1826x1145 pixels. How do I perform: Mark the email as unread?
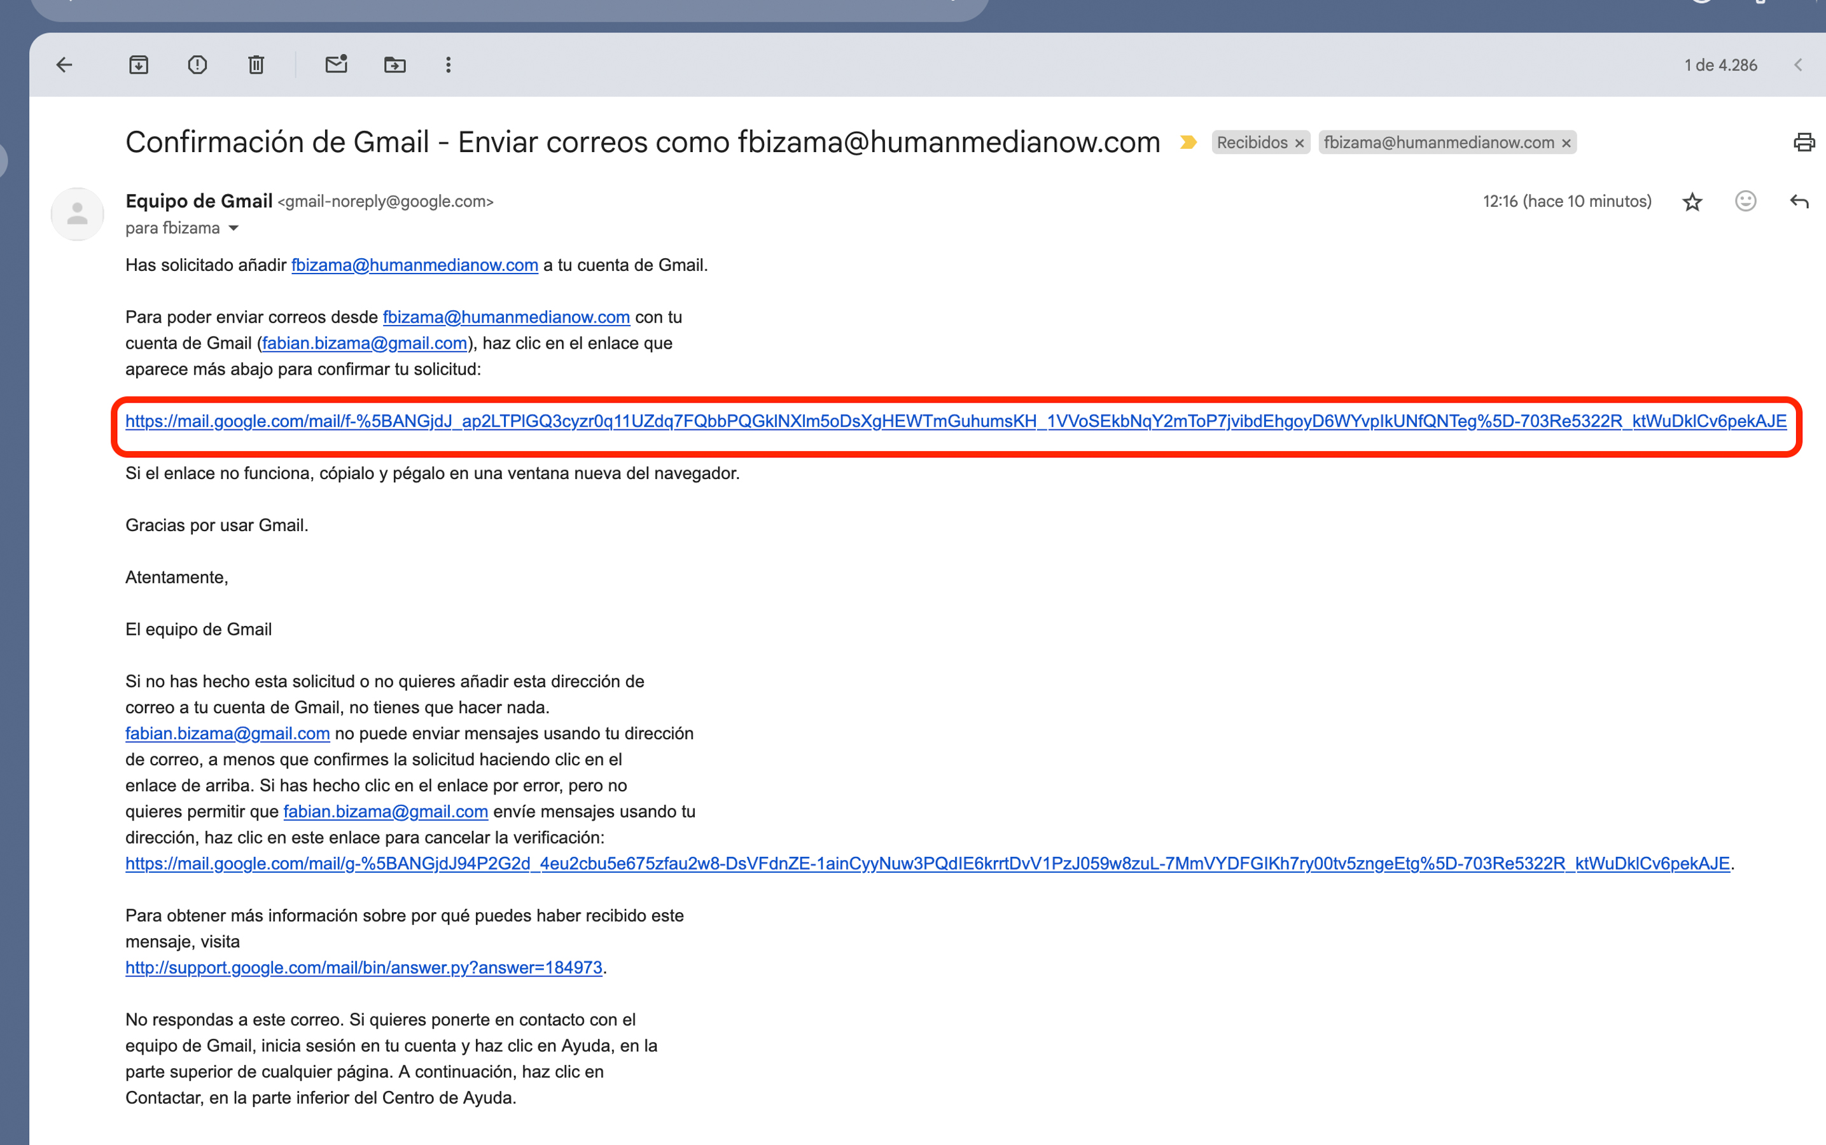point(337,64)
